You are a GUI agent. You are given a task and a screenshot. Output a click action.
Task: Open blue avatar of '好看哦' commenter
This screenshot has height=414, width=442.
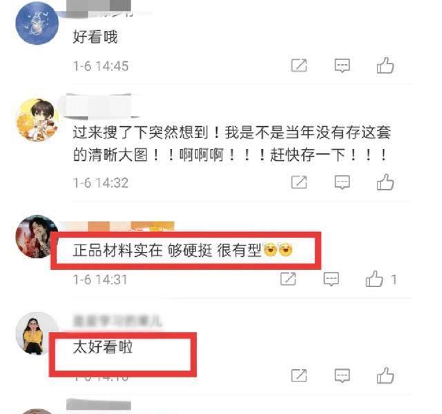pos(37,23)
